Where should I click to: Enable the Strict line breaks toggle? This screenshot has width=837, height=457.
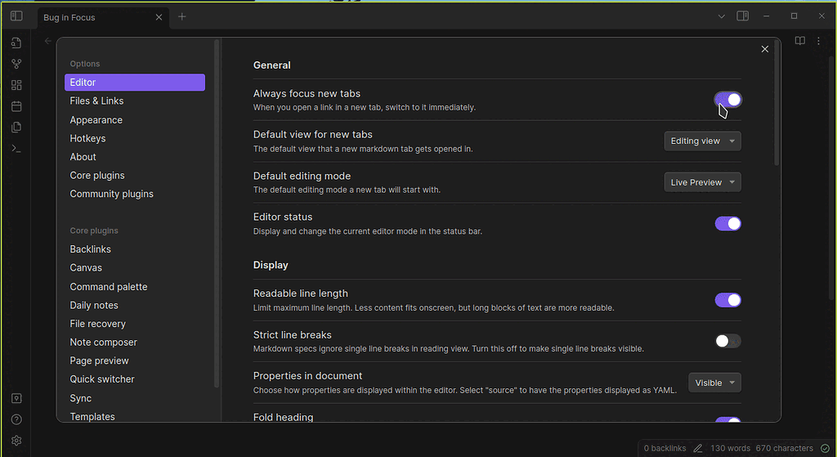728,341
